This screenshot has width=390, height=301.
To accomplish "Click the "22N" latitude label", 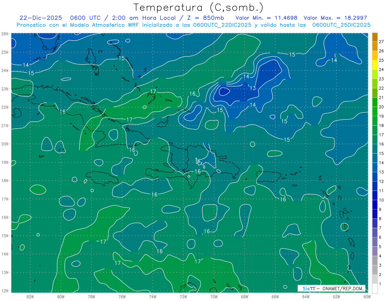I will click(5, 107).
